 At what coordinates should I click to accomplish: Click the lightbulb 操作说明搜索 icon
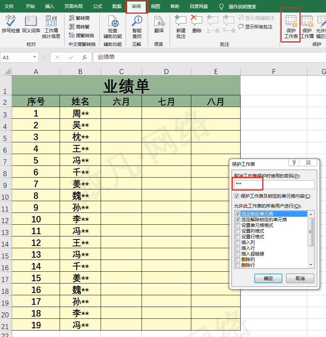click(221, 7)
